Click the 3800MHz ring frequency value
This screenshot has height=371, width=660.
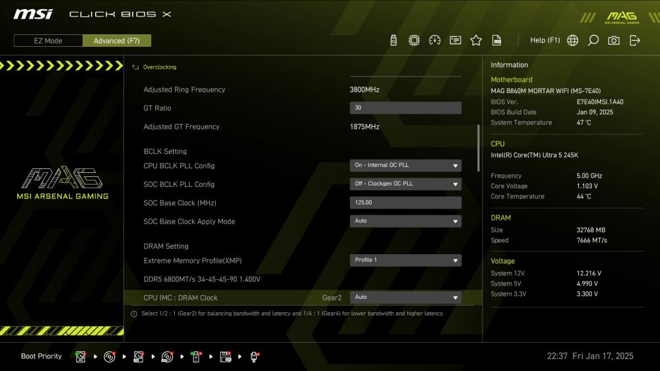[364, 90]
